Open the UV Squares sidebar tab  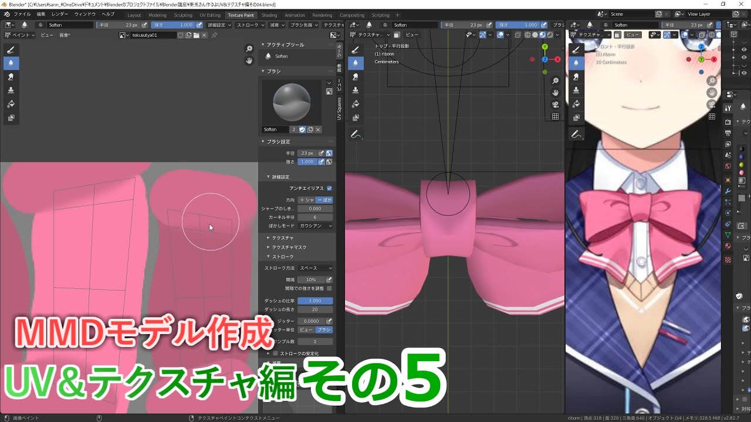point(339,109)
